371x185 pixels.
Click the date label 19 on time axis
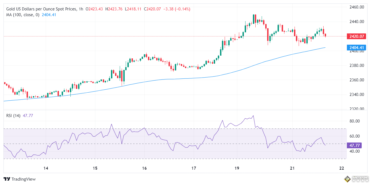[236, 169]
